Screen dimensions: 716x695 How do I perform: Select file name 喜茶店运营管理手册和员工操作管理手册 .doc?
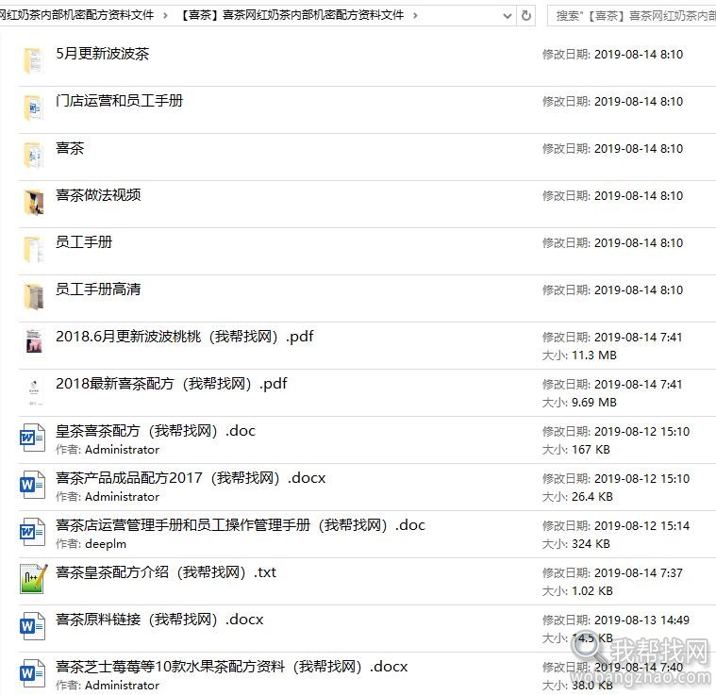[x=241, y=525]
